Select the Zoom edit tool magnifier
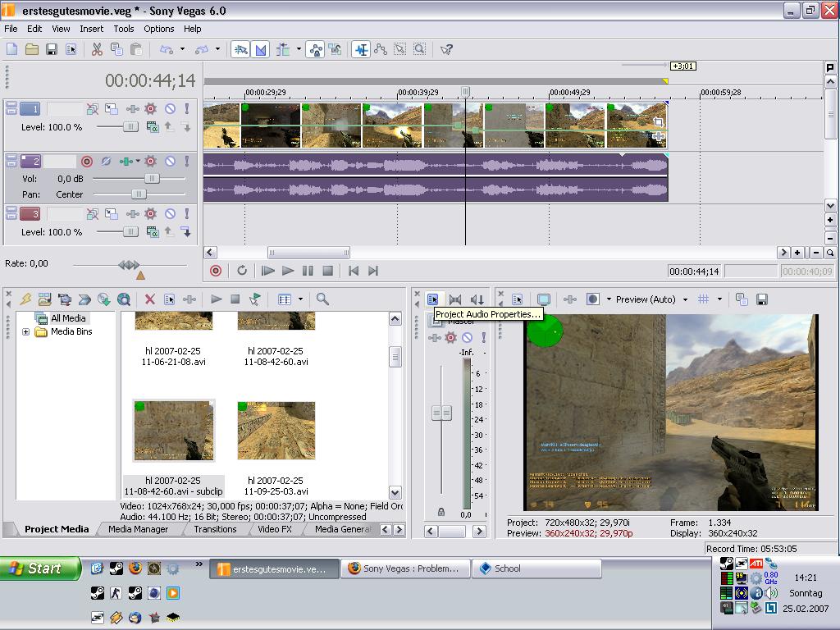 tap(419, 49)
